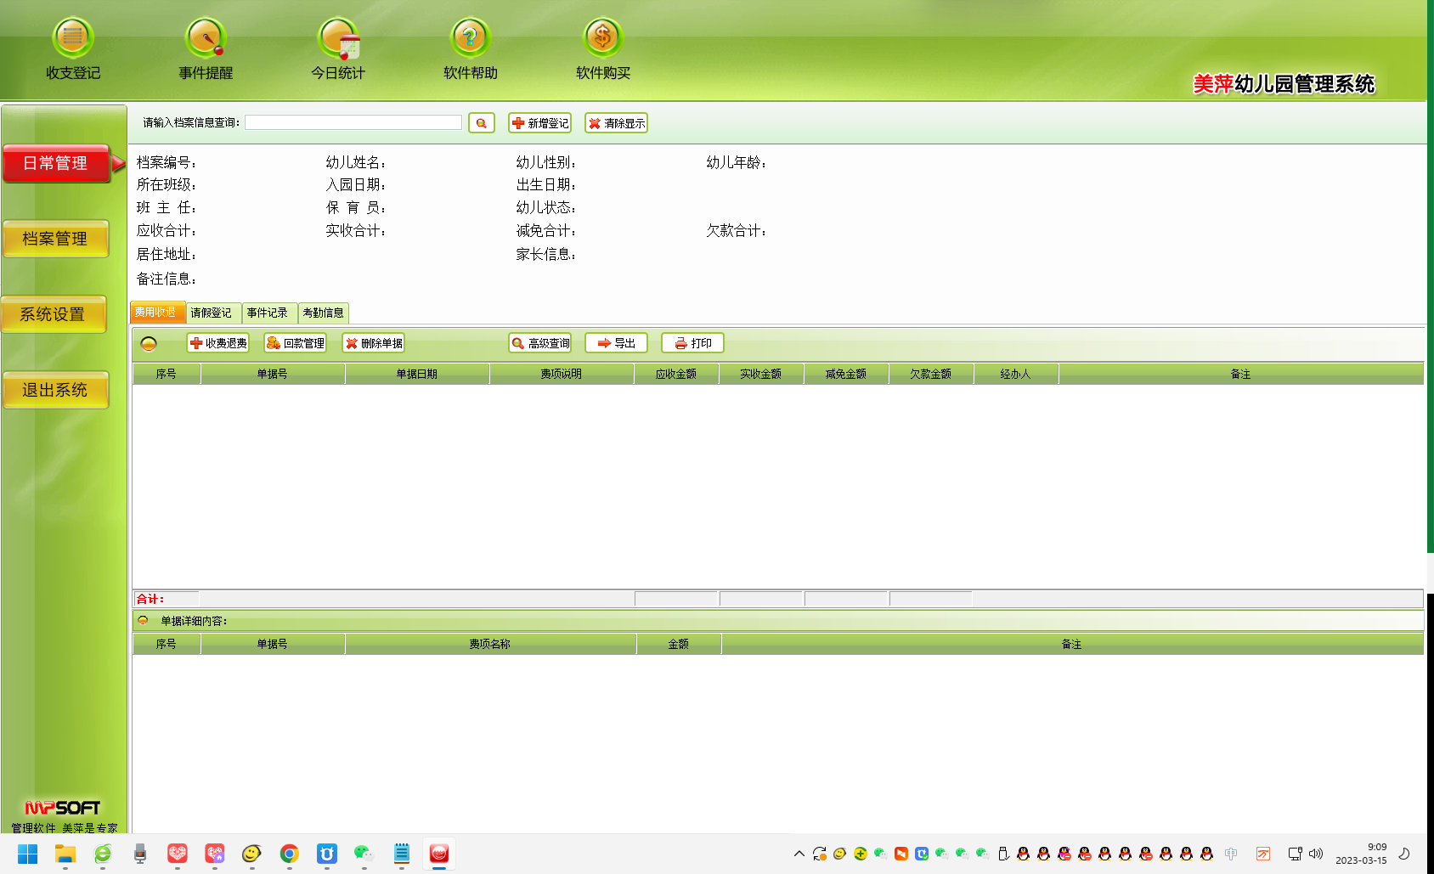The height and width of the screenshot is (874, 1434).
Task: Open the 今日统计 daily statistics icon
Action: coord(338,38)
